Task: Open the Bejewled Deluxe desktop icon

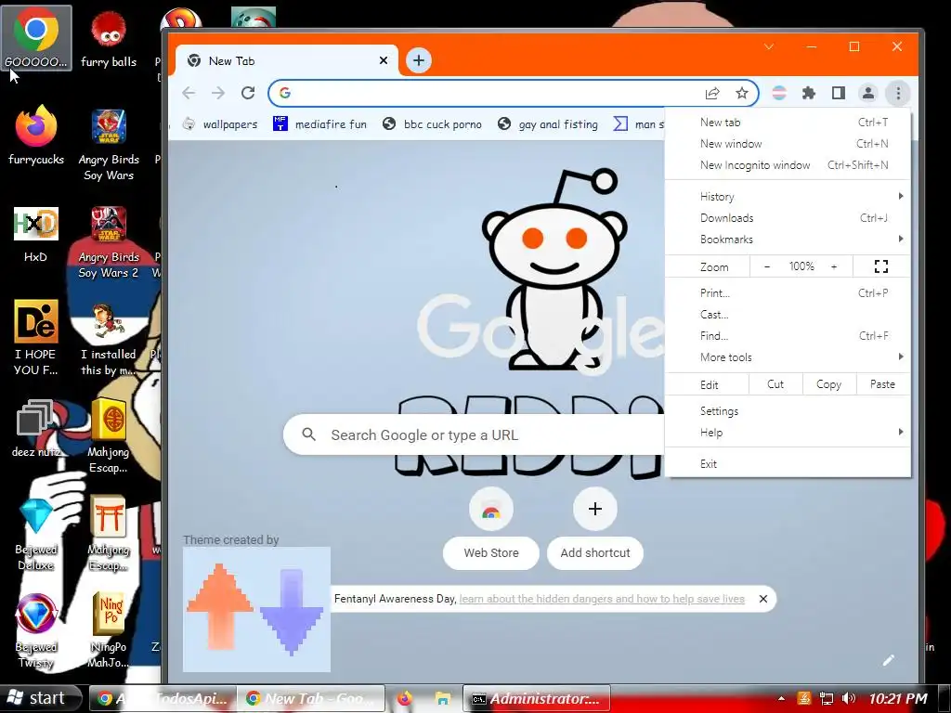Action: point(36,535)
